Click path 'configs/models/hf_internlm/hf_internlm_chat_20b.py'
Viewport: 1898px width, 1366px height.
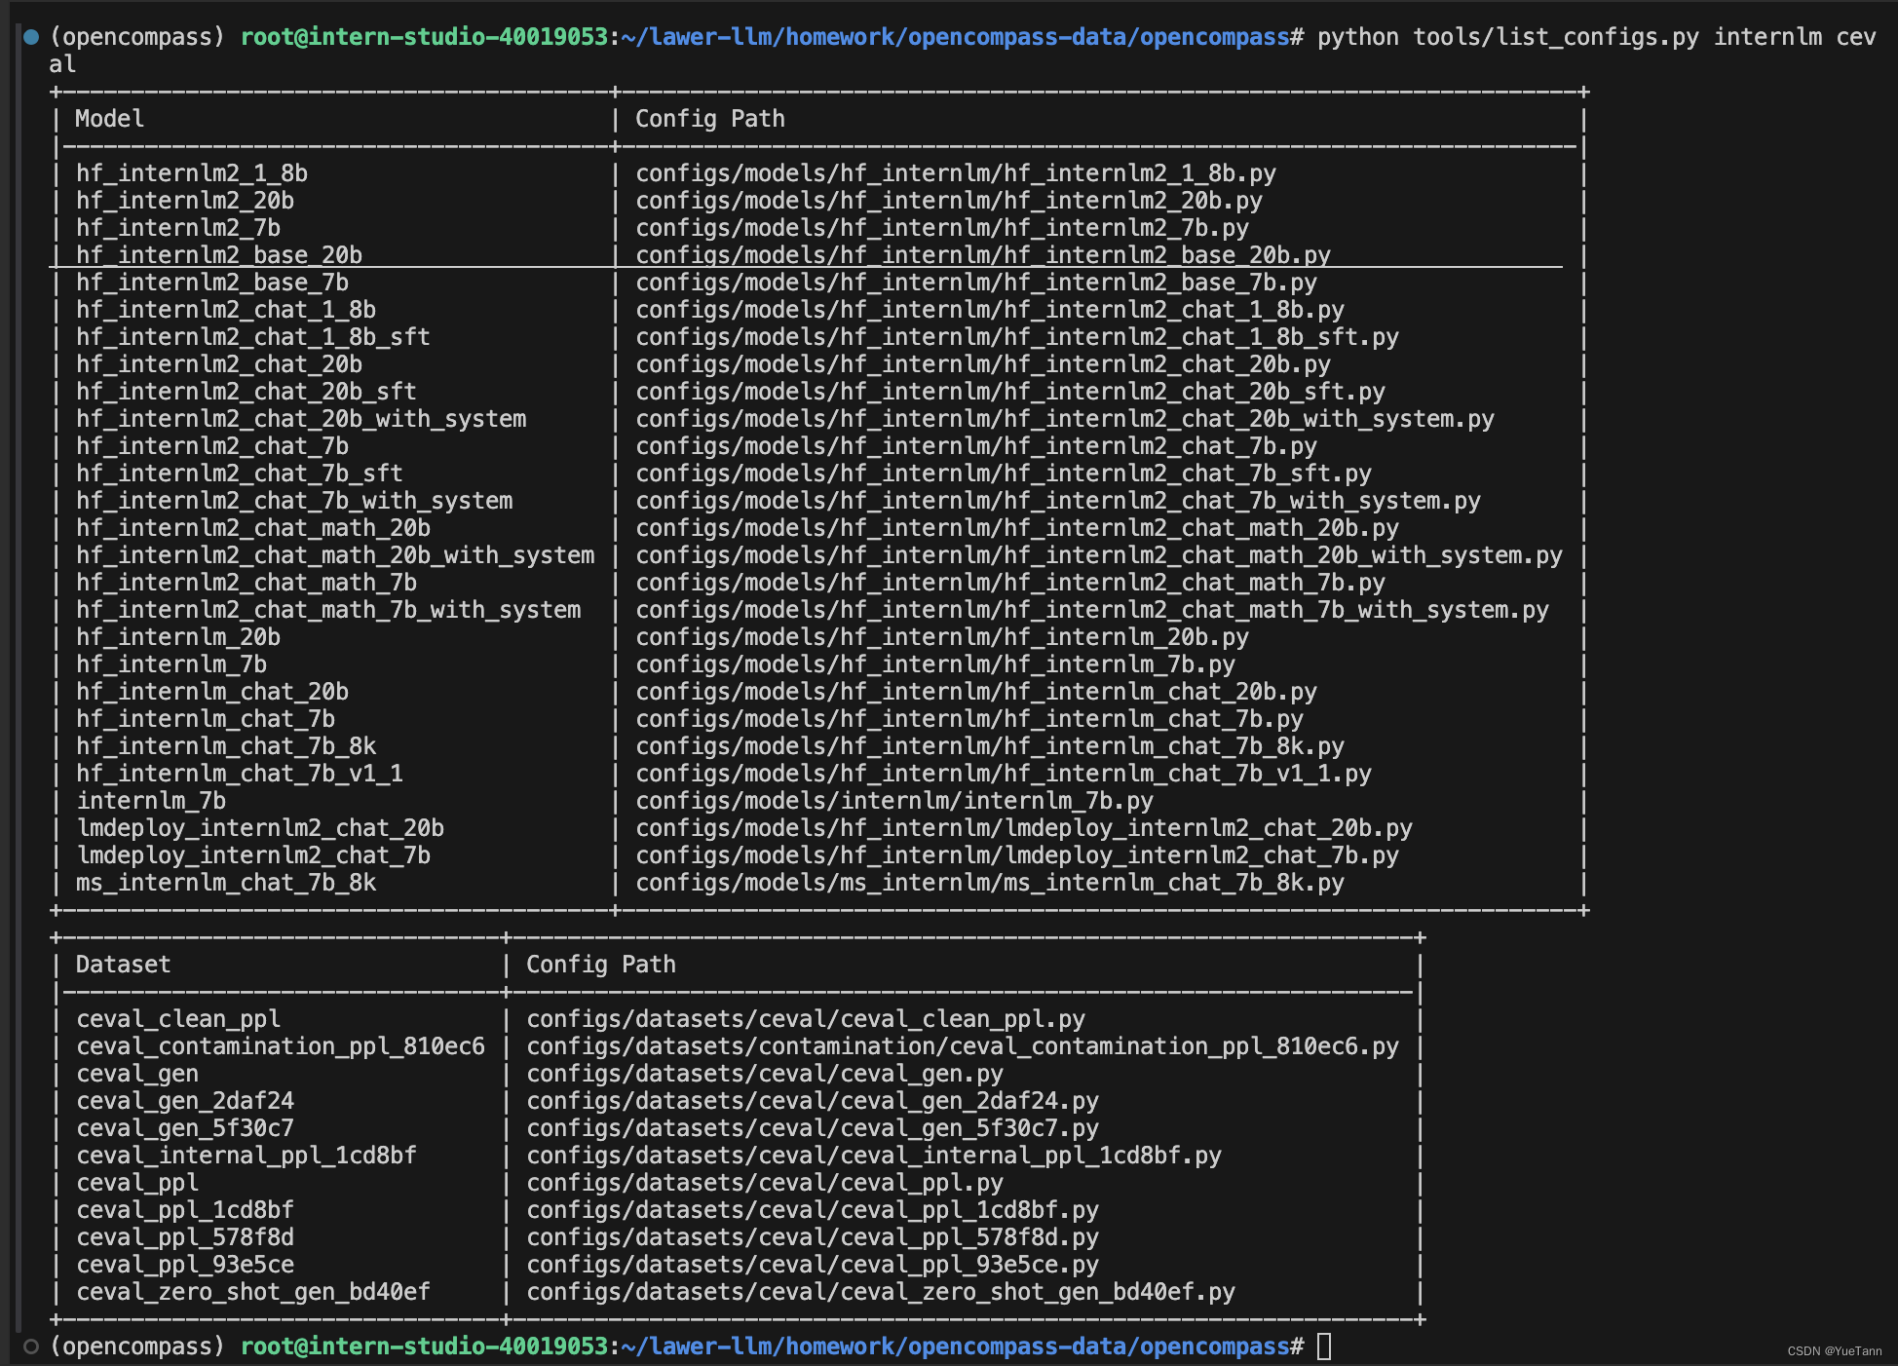point(976,692)
